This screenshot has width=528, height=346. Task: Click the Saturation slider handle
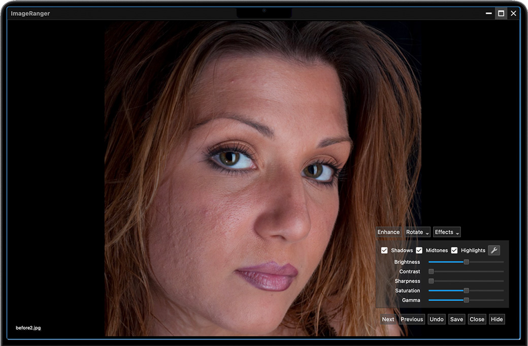pyautogui.click(x=466, y=291)
